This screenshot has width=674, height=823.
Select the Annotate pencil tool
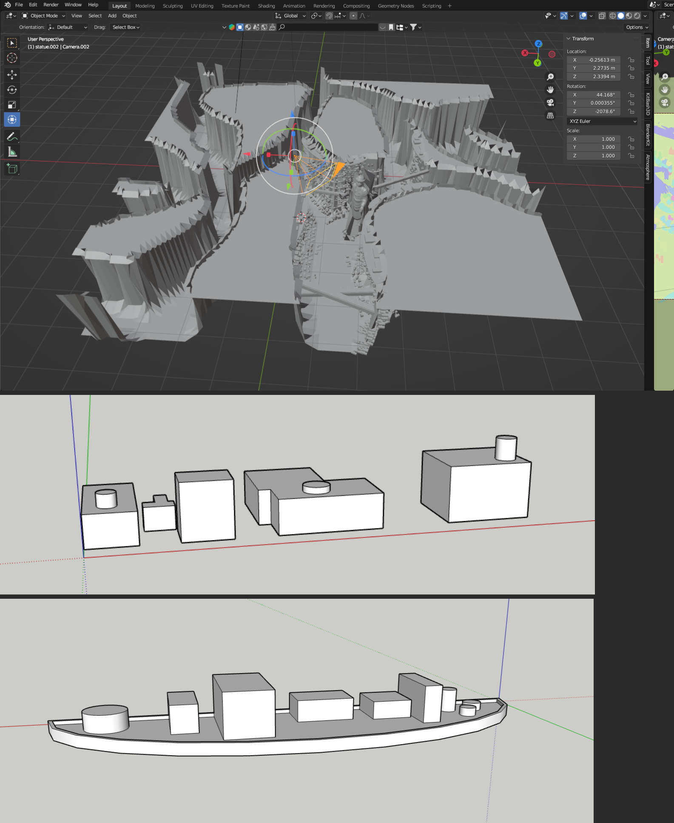point(12,137)
